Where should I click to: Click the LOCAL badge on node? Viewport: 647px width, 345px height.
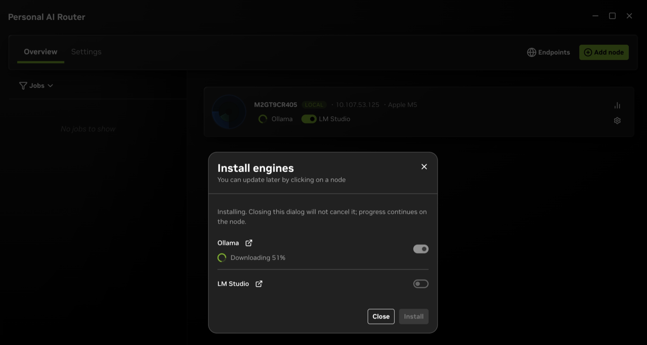tap(314, 104)
